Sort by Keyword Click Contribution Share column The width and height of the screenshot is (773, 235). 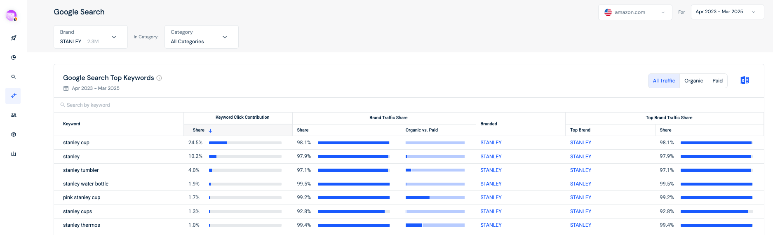tap(202, 130)
